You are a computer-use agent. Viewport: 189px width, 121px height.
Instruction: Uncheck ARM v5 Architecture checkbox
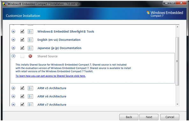(x=22, y=88)
